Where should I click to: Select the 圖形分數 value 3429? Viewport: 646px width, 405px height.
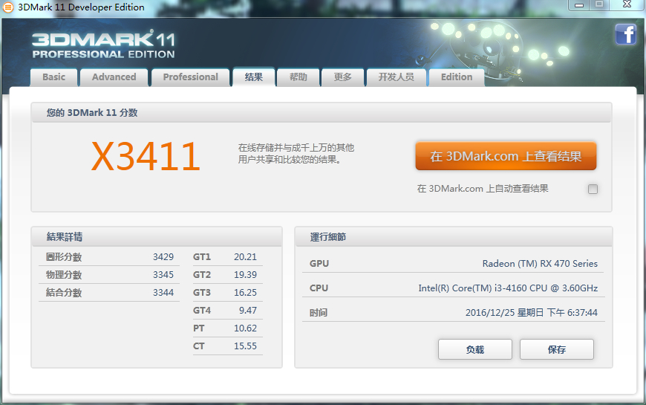click(x=163, y=257)
